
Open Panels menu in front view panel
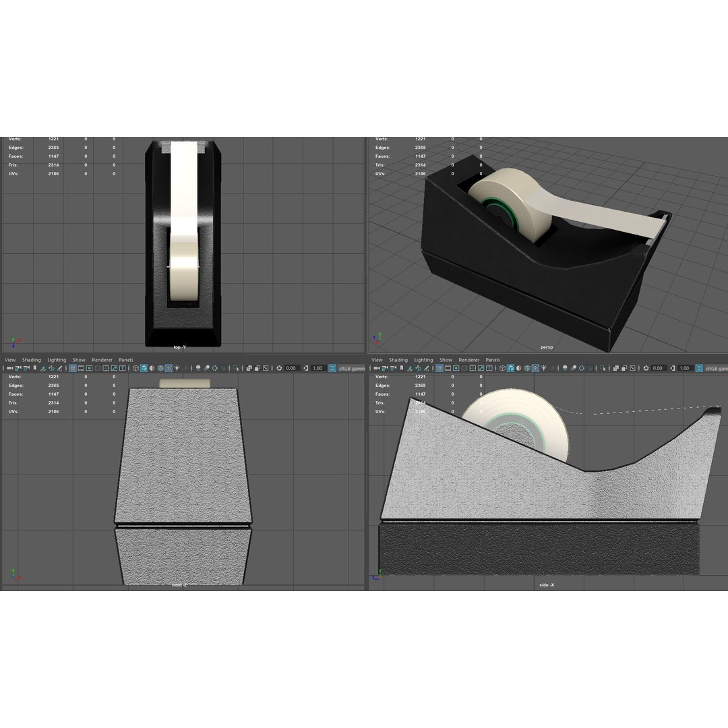[x=126, y=360]
